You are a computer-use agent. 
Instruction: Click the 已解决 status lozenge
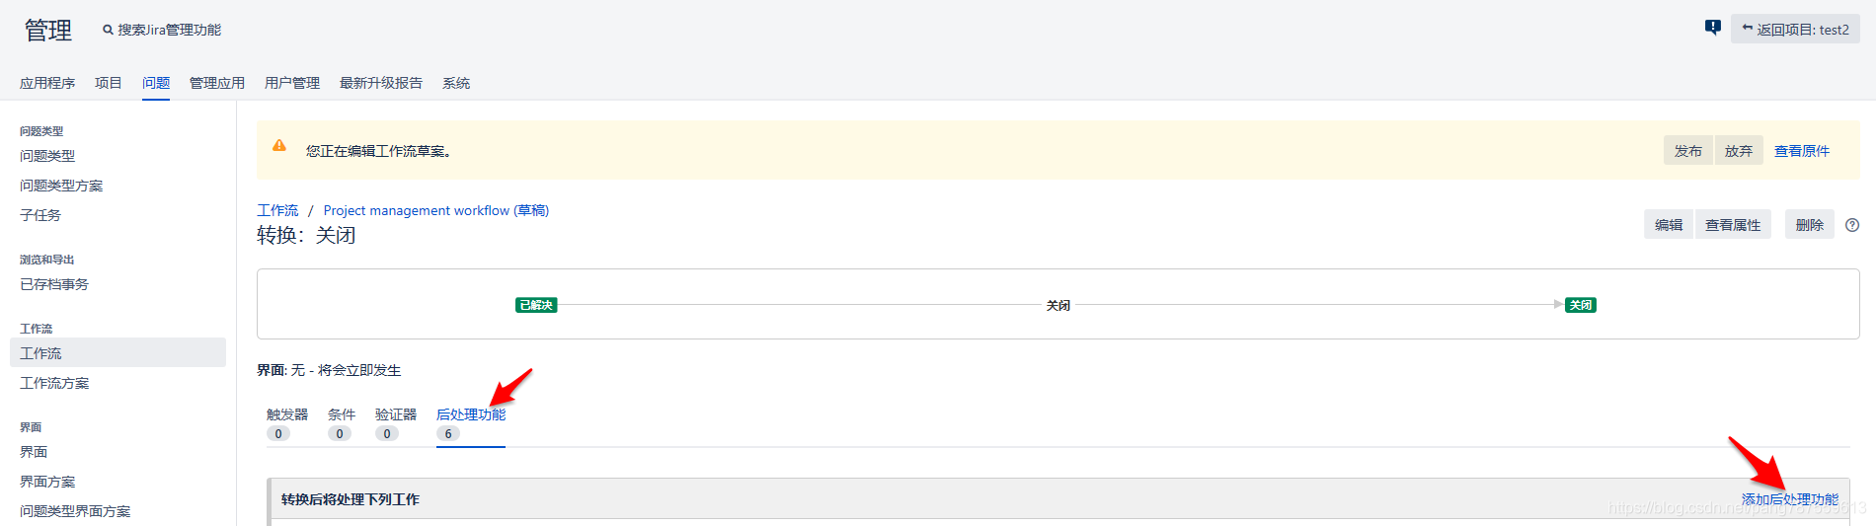click(x=536, y=305)
